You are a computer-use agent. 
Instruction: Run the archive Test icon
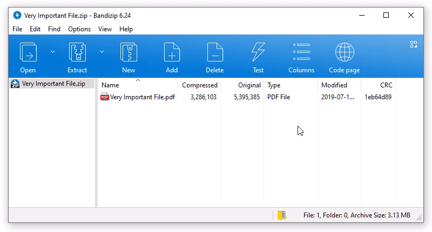[258, 53]
